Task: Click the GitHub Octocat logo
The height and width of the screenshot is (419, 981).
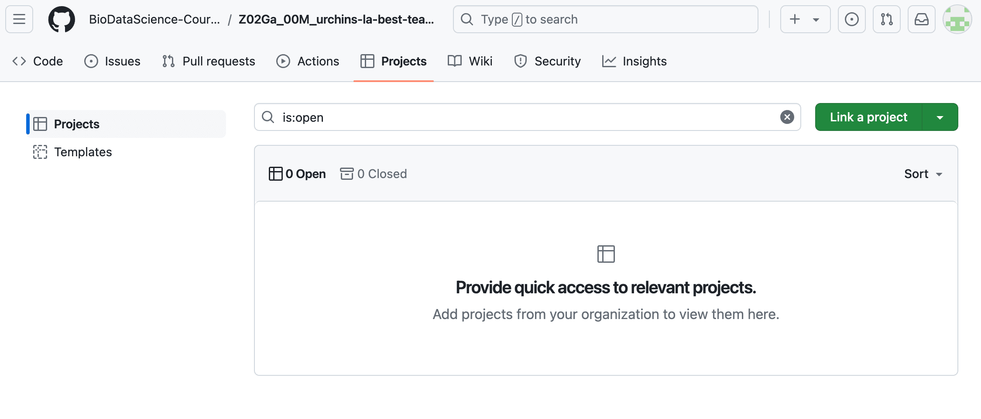Action: click(62, 19)
